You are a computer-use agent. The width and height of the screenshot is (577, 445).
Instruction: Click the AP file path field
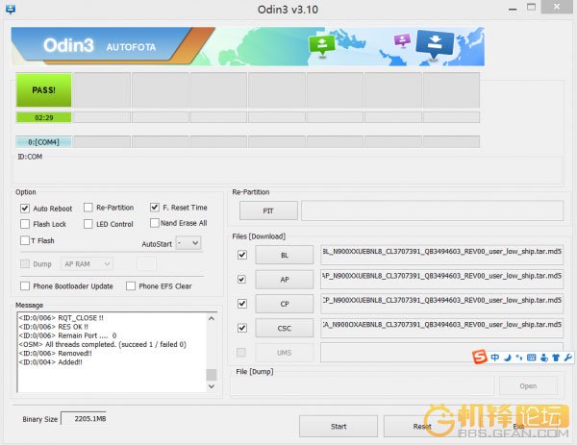(441, 280)
